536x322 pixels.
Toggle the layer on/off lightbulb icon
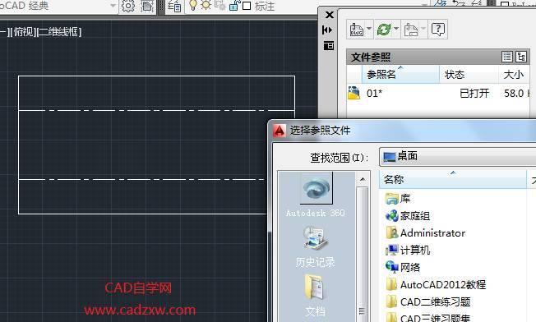click(x=193, y=5)
